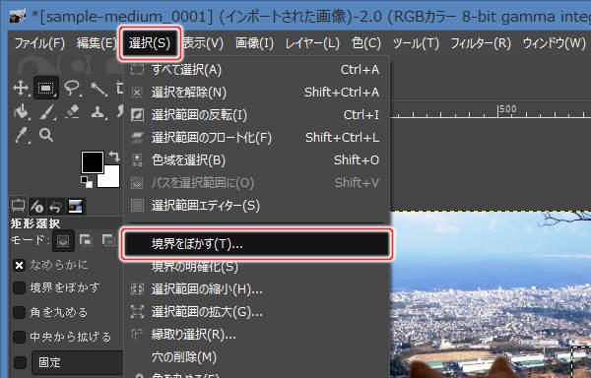Open the 画像(I) menu
591x378 pixels.
coord(254,43)
